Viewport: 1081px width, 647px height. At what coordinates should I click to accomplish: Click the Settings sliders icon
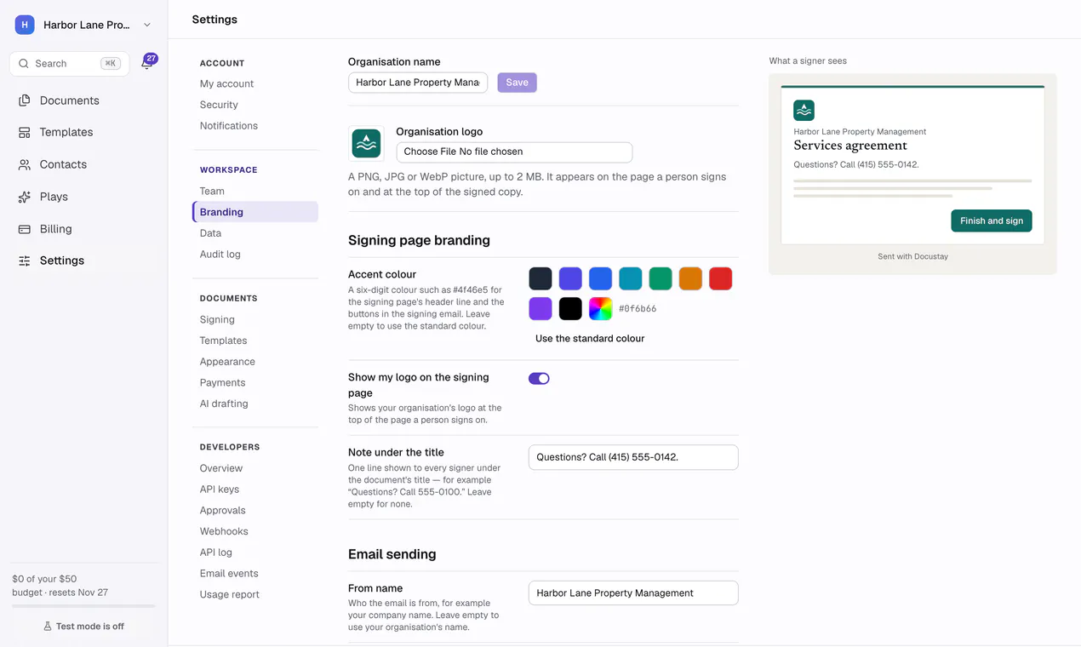tap(25, 261)
